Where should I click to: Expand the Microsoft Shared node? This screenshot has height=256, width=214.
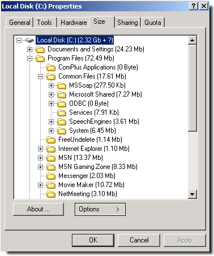click(x=51, y=94)
